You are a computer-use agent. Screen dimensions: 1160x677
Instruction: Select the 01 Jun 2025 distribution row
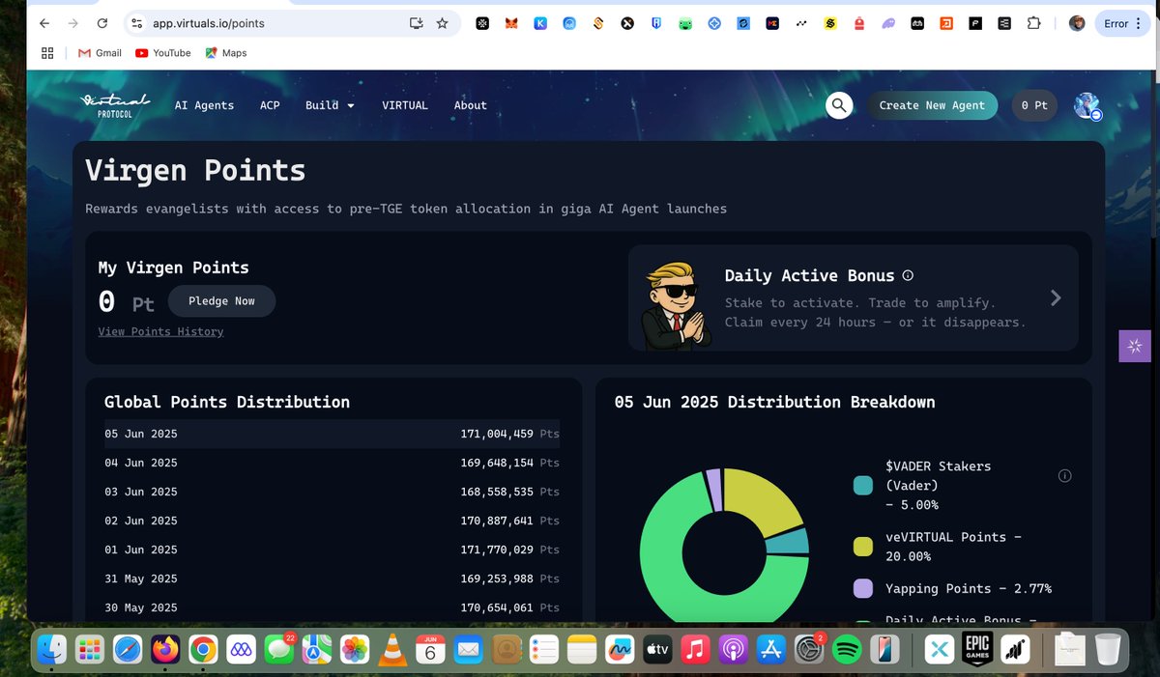[332, 550]
